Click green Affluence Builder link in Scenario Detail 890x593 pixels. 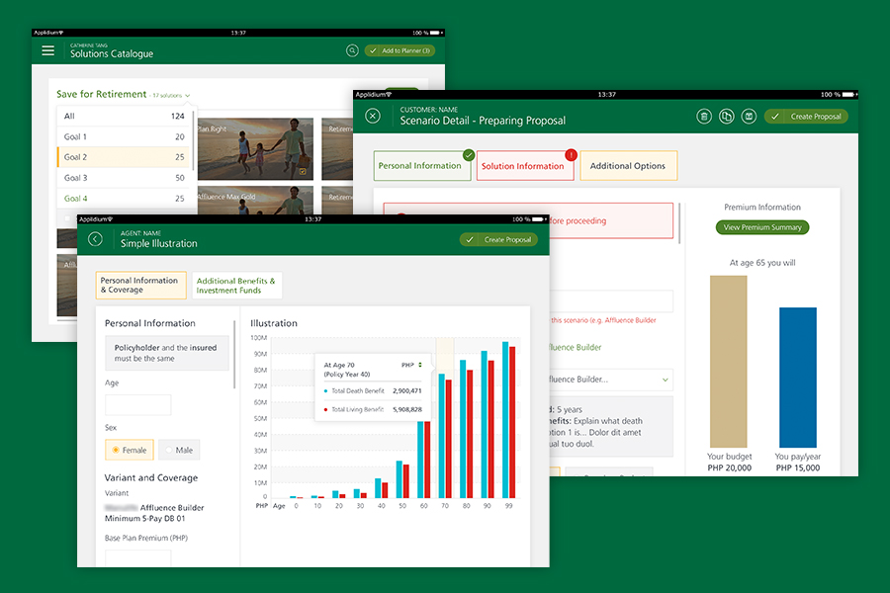point(575,347)
